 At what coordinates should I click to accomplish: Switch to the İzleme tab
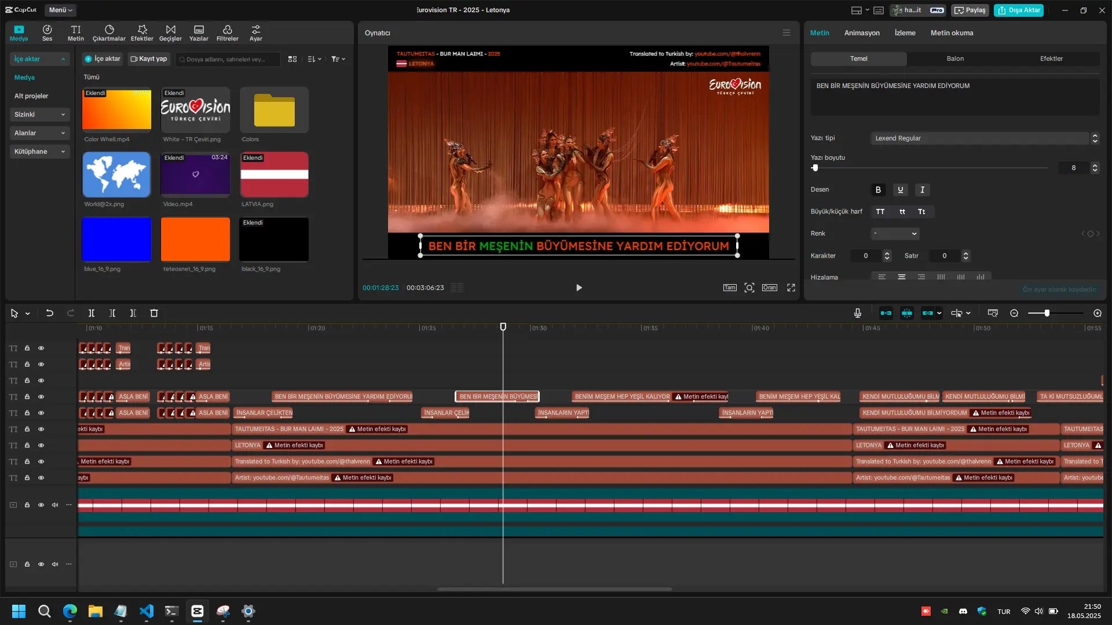(905, 33)
